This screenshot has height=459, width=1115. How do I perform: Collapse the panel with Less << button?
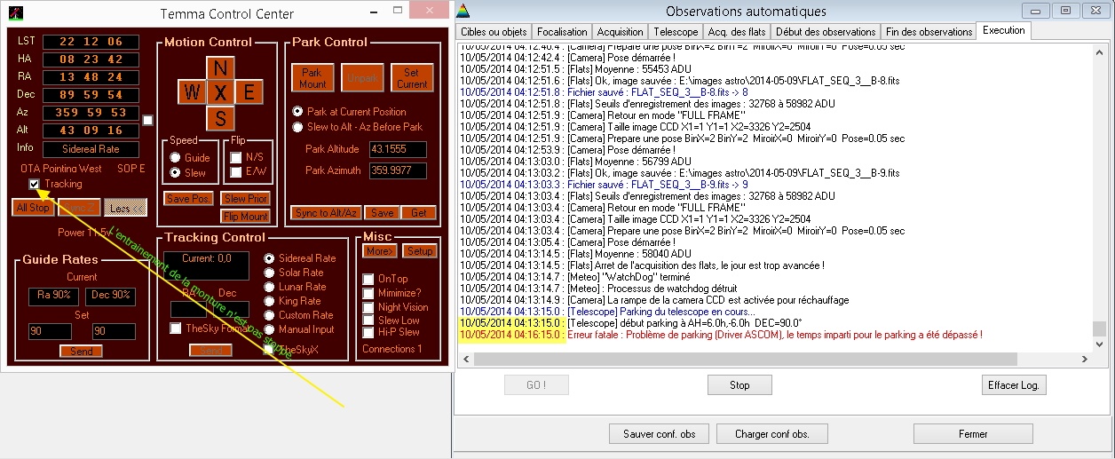(x=125, y=208)
